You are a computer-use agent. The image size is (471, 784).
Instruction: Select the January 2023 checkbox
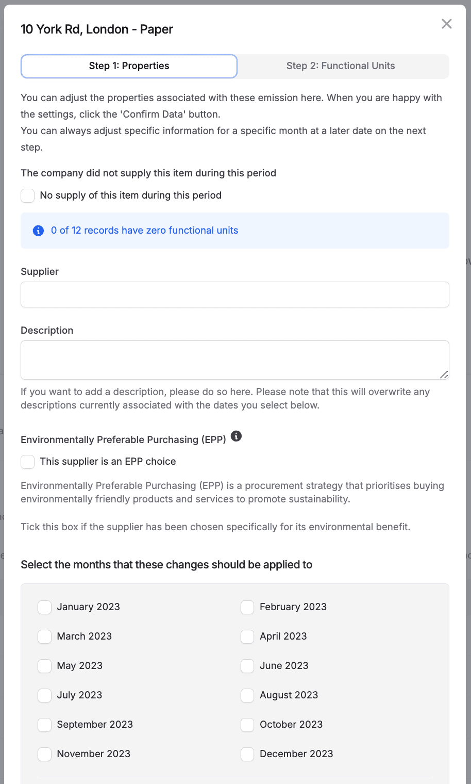(45, 607)
